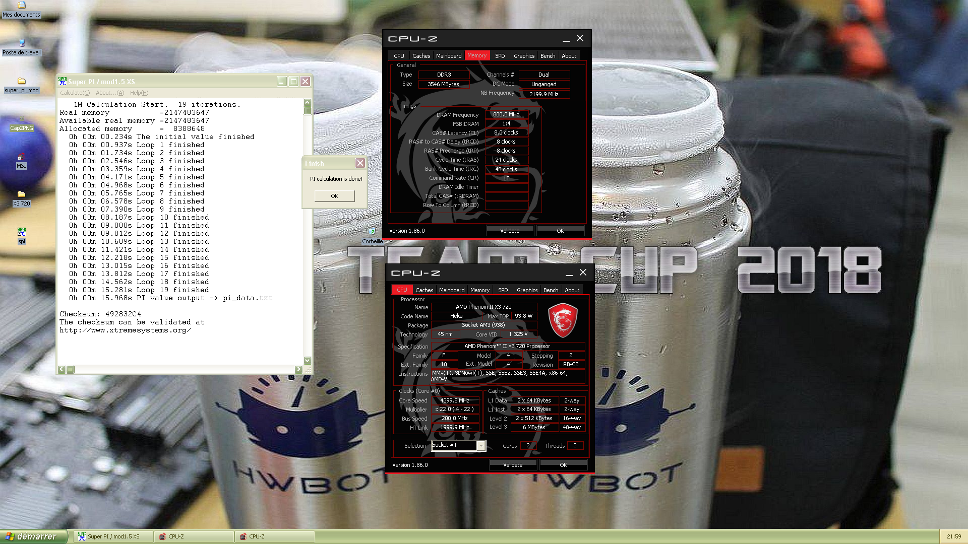Click Super PI horizontal scroll right arrow
The width and height of the screenshot is (968, 544).
pos(298,369)
